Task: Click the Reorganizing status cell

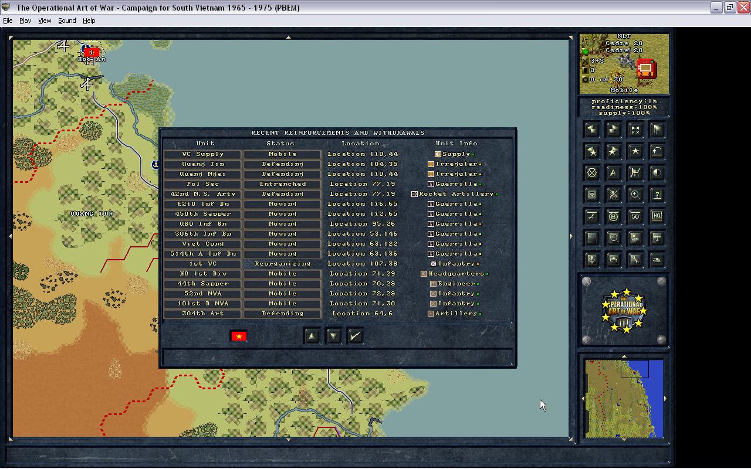Action: [282, 264]
